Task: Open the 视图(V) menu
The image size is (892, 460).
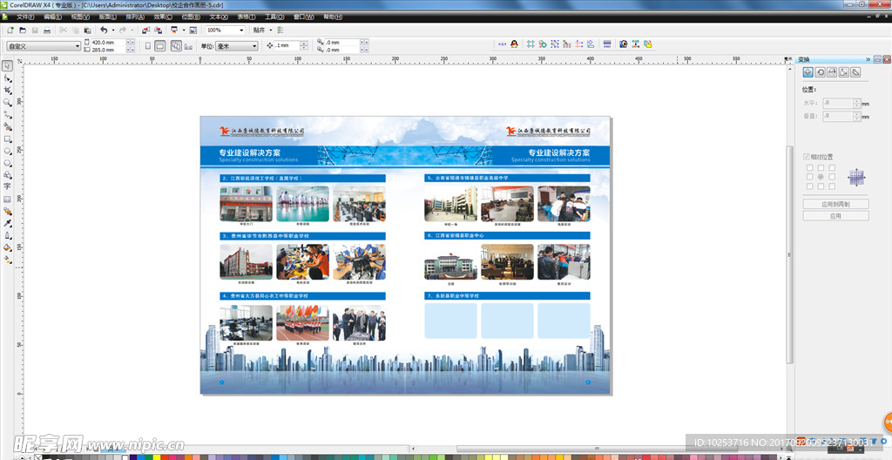Action: 81,17
